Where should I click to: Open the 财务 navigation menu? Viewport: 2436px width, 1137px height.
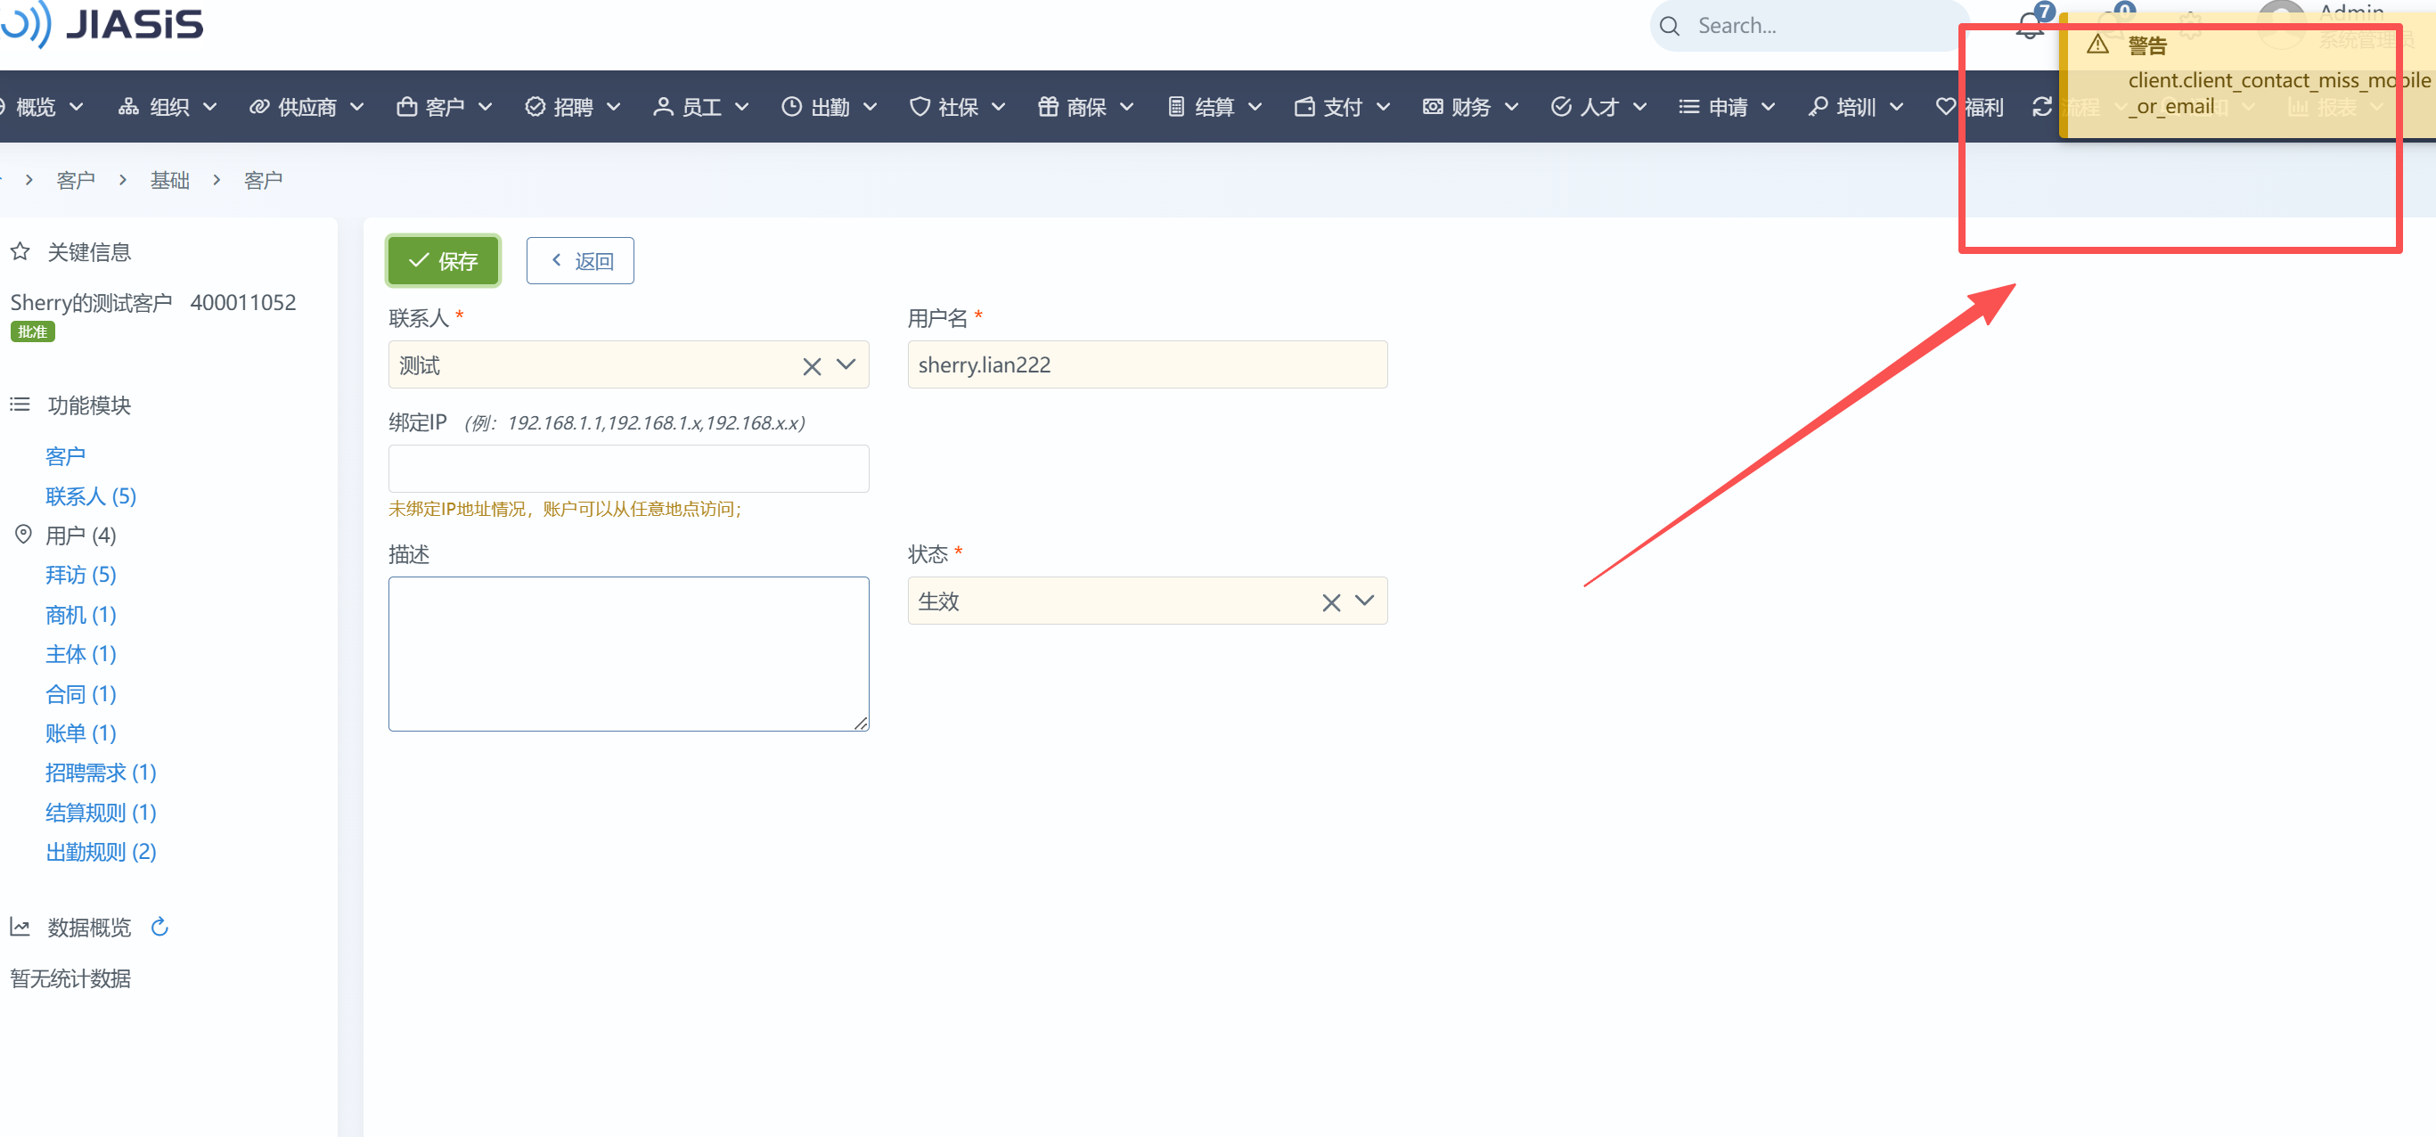1469,107
